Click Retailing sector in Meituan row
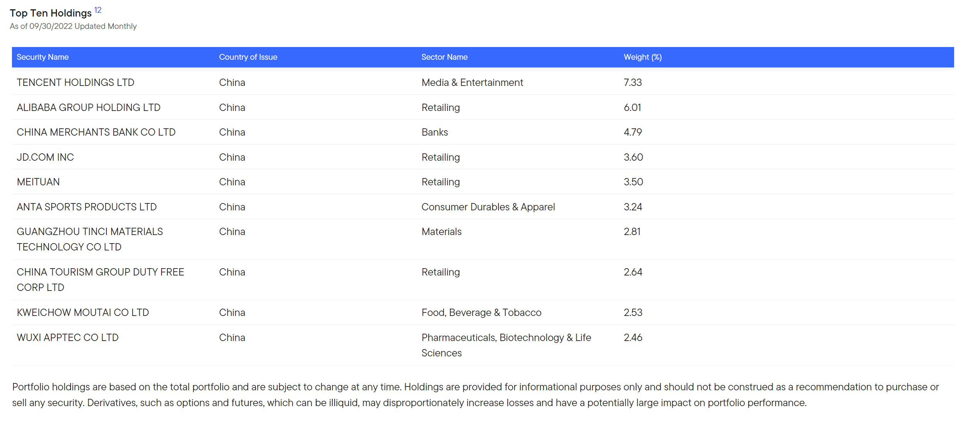 441,182
